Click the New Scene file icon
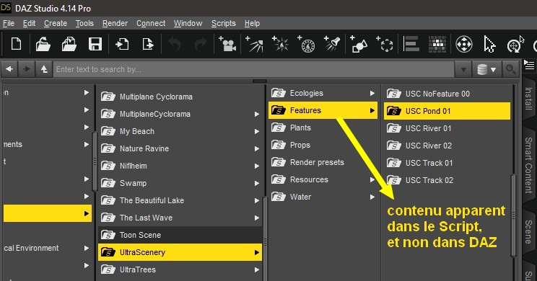This screenshot has width=537, height=281. tap(16, 45)
